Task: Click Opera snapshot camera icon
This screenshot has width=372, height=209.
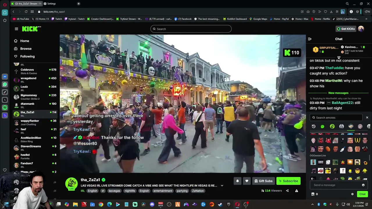Action: pos(308,12)
